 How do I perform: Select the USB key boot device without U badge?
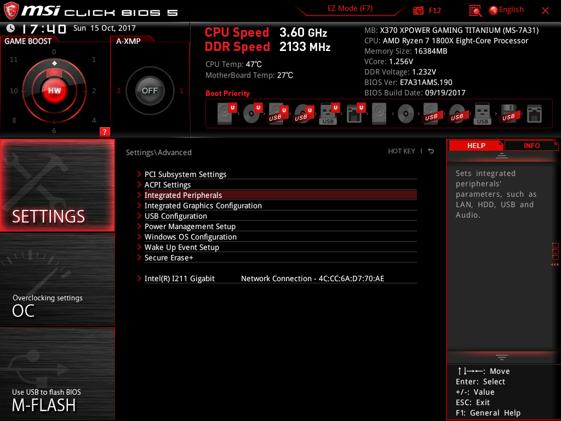tap(482, 114)
